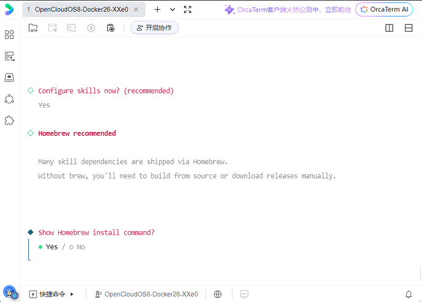
Task: Open the storage drive sidebar icon
Action: pos(9,78)
